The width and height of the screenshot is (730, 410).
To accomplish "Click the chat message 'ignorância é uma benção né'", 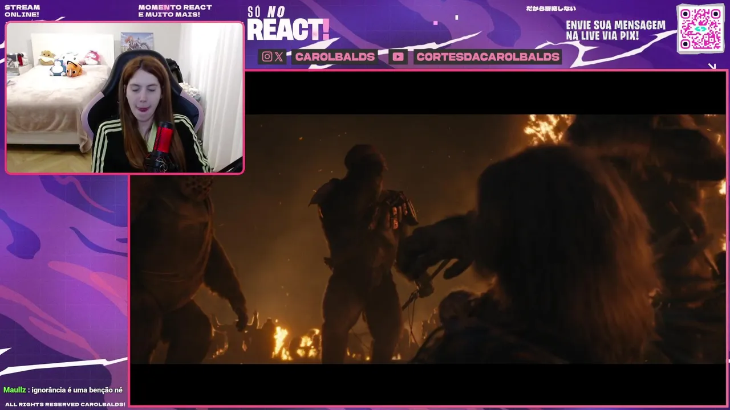I will [x=77, y=390].
